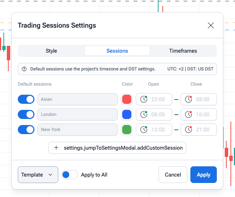Turn off the London session toggle

pos(26,114)
